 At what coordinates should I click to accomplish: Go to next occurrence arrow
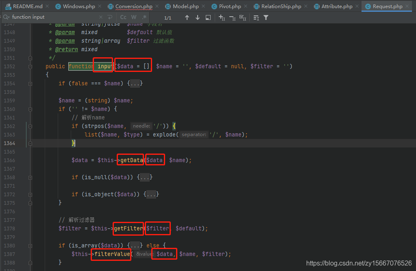(197, 17)
